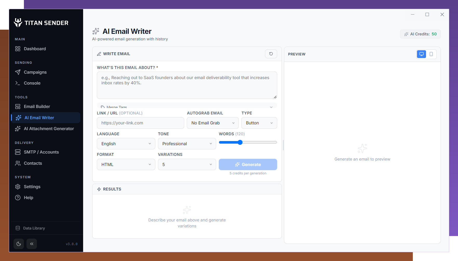Adjust the Words count slider
Screen dimensions: 458x261
240,142
